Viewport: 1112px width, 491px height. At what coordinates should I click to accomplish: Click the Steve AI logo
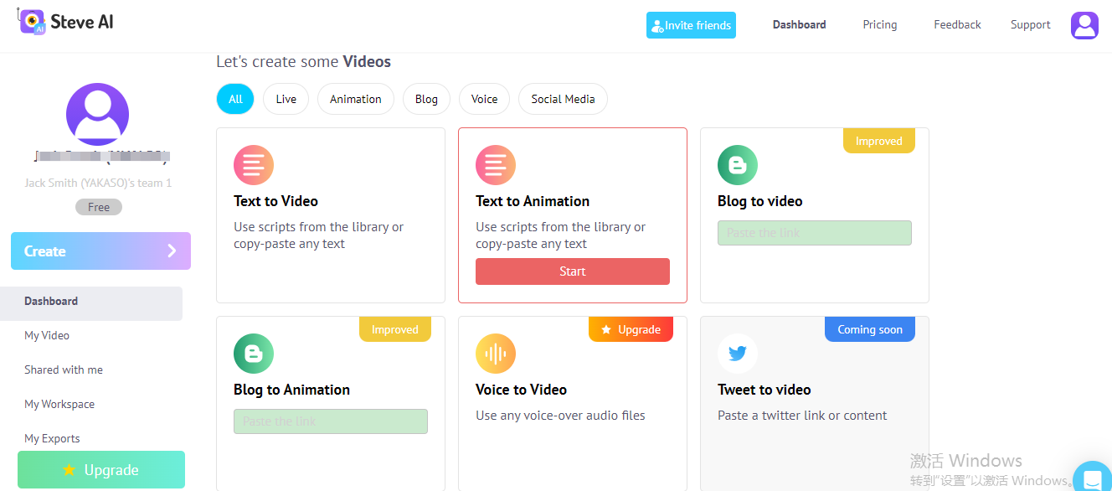[66, 22]
